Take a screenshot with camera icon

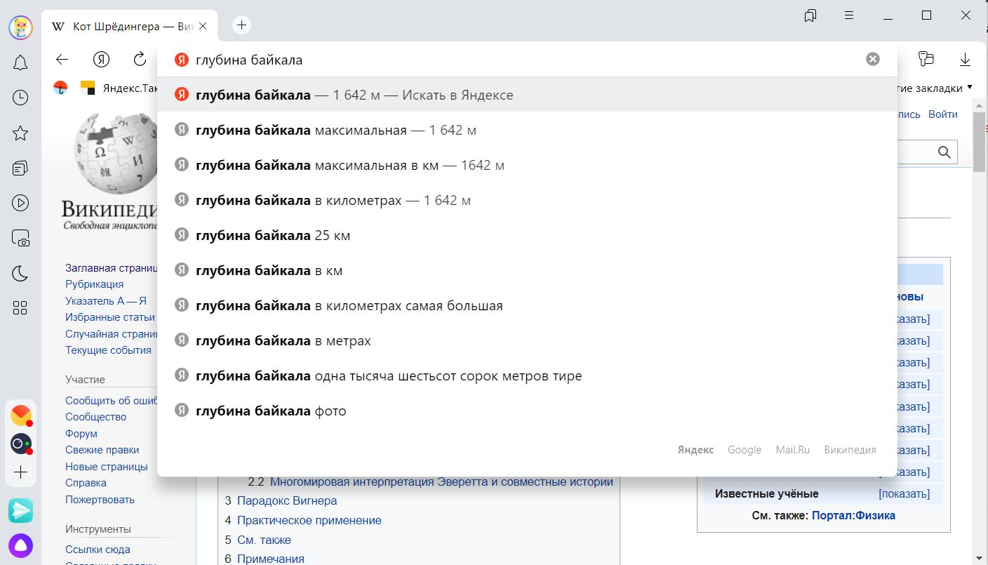tap(20, 238)
